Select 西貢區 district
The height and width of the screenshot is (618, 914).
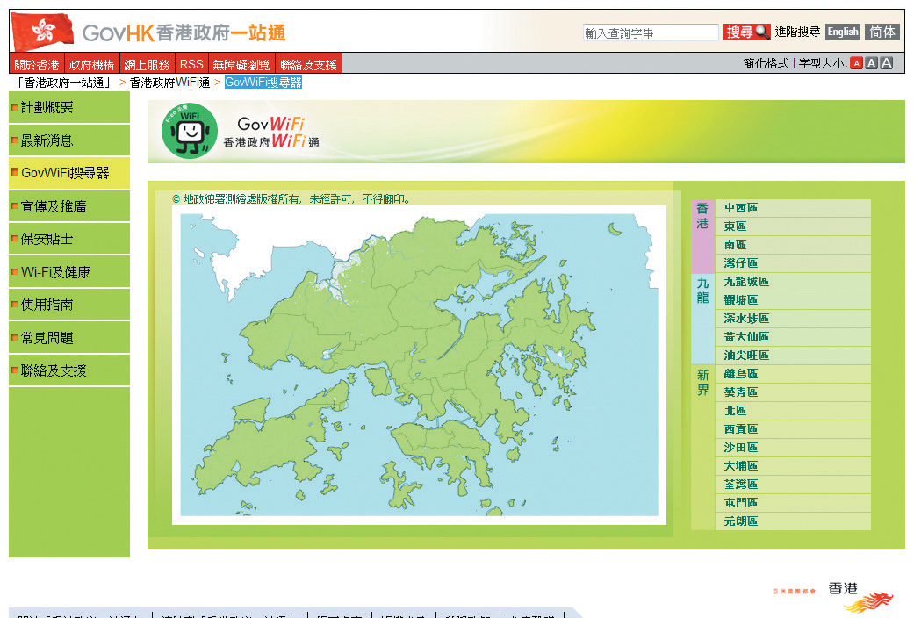pos(793,429)
